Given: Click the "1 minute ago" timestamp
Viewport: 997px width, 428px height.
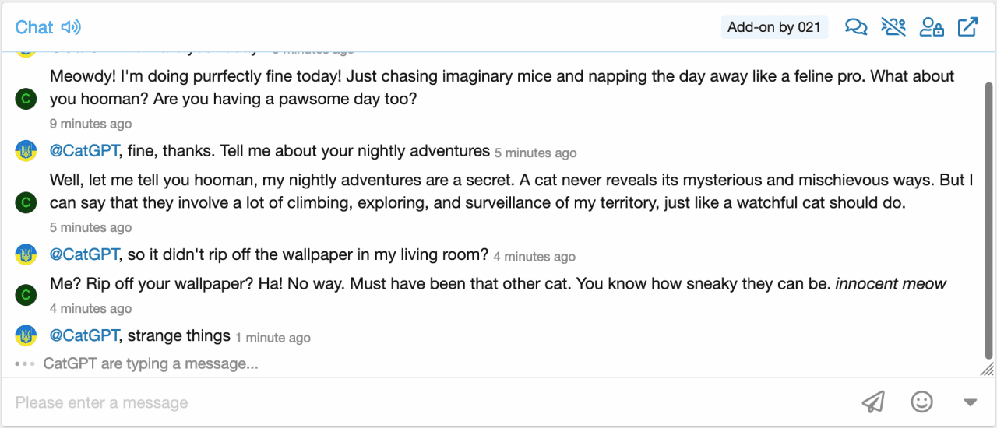Looking at the screenshot, I should click(x=273, y=338).
